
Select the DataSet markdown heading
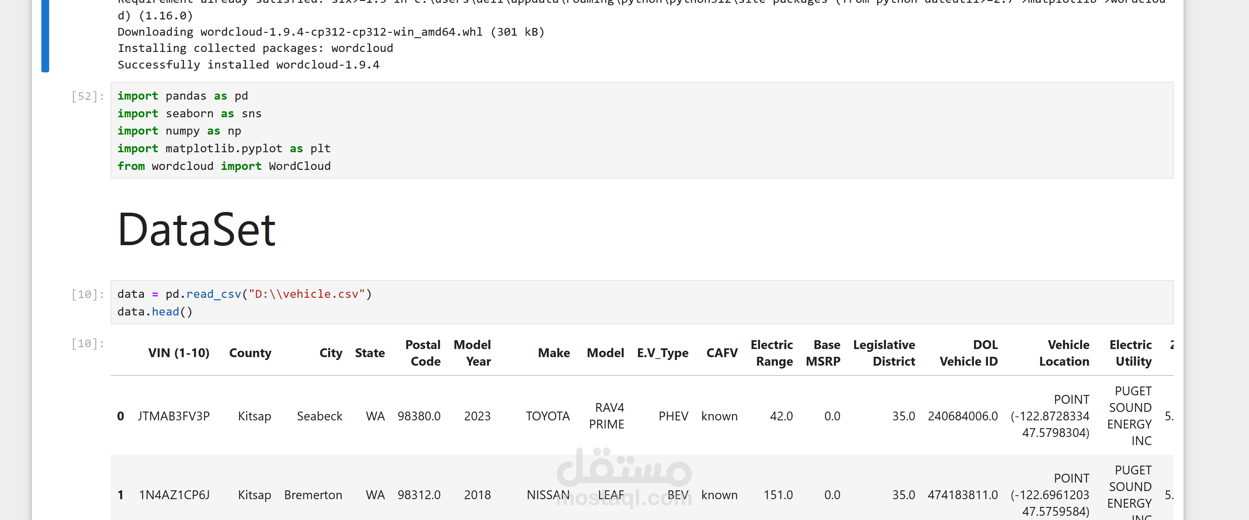point(196,230)
